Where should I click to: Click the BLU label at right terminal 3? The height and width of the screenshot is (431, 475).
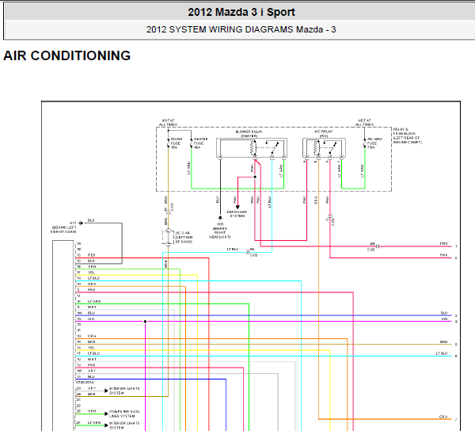(x=444, y=313)
